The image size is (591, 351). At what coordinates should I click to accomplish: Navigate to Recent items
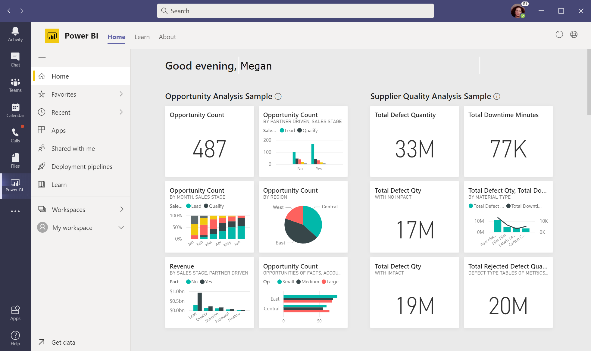pos(61,112)
